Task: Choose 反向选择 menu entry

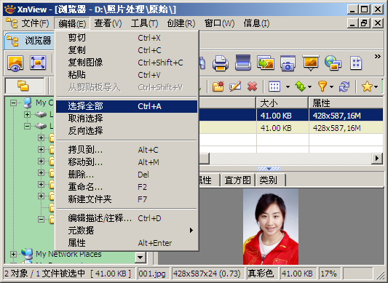Action: (127, 131)
